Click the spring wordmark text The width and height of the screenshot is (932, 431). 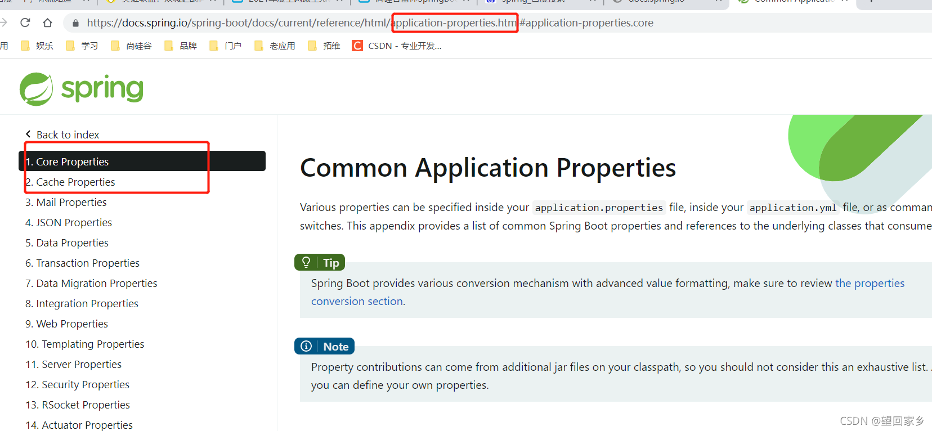click(x=102, y=89)
